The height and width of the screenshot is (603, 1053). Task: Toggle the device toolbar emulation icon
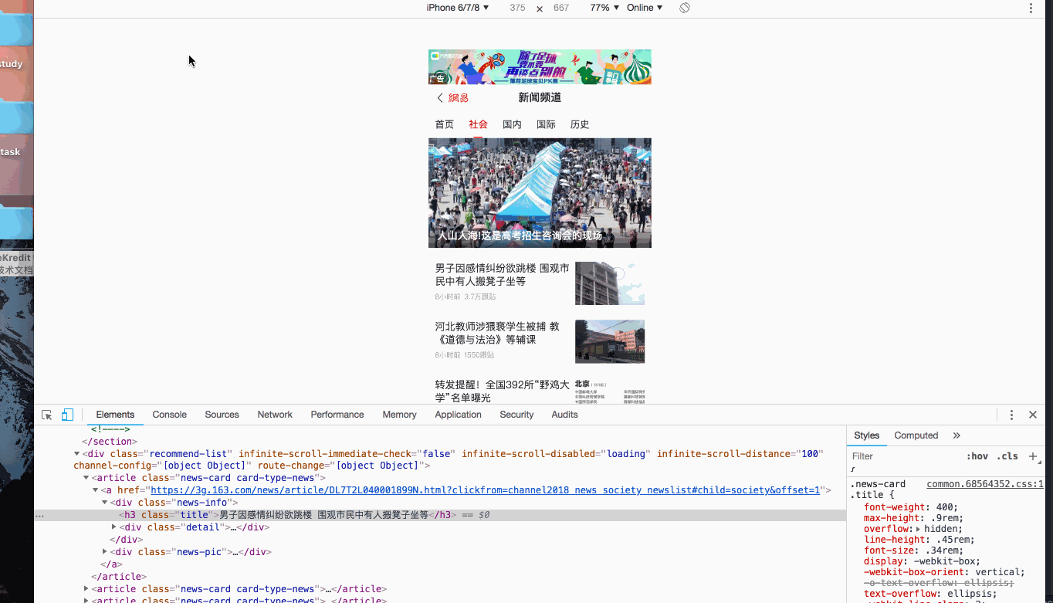(67, 415)
